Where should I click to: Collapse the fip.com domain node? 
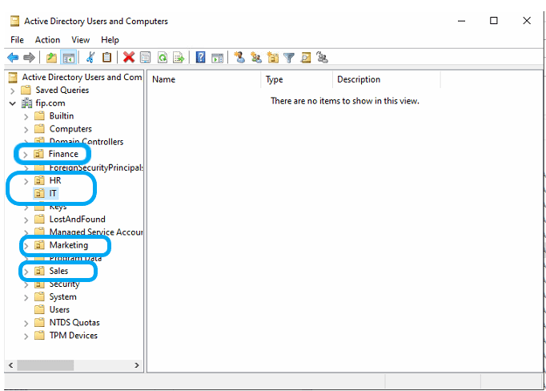[x=13, y=103]
